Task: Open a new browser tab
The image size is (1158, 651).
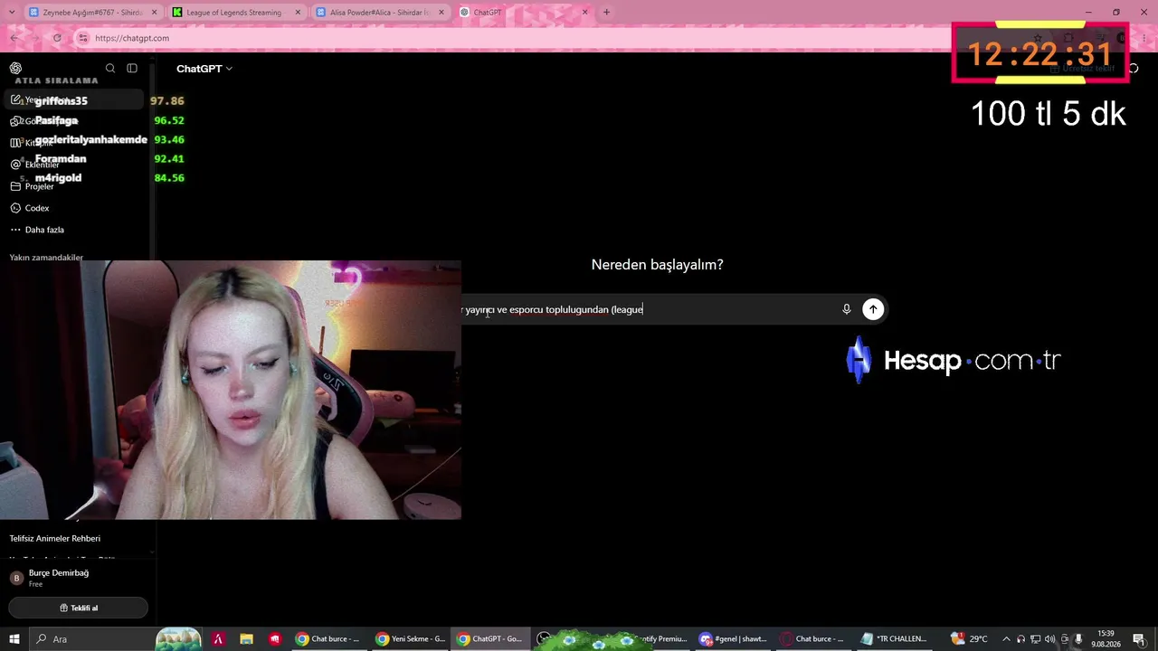Action: pos(606,13)
